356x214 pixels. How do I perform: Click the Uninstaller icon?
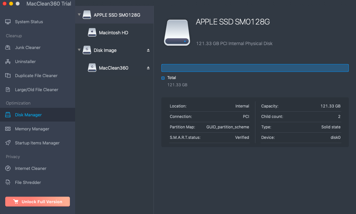point(8,61)
